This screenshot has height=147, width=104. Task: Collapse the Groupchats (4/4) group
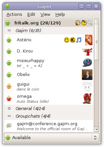(x=9, y=116)
